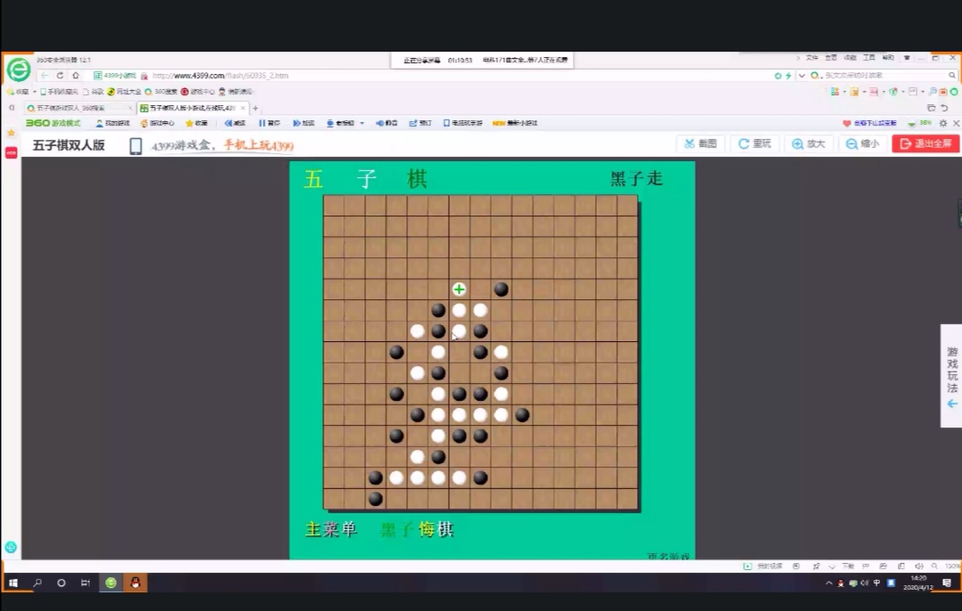This screenshot has width=962, height=611.
Task: Open the 工具 menu in the browser
Action: pos(868,57)
